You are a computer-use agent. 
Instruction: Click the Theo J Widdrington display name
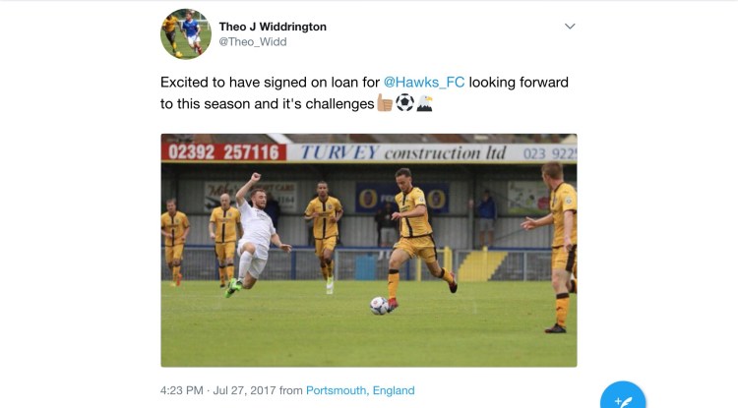(x=273, y=27)
